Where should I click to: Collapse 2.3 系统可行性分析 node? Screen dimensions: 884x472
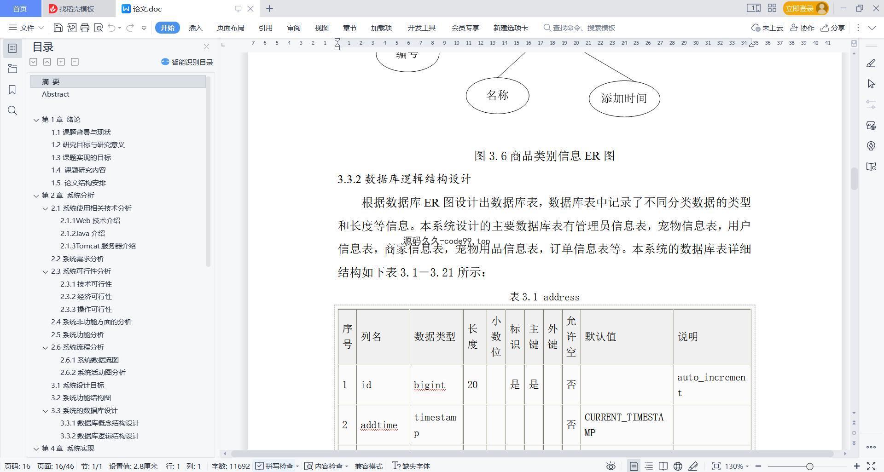pyautogui.click(x=45, y=271)
